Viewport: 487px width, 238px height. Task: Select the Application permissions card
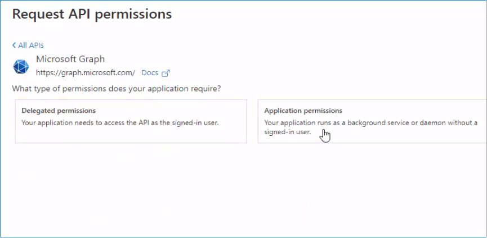tap(372, 121)
